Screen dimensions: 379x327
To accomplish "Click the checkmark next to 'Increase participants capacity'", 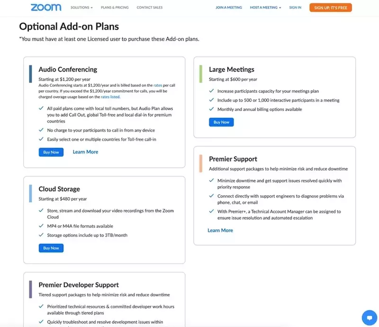I will point(212,91).
